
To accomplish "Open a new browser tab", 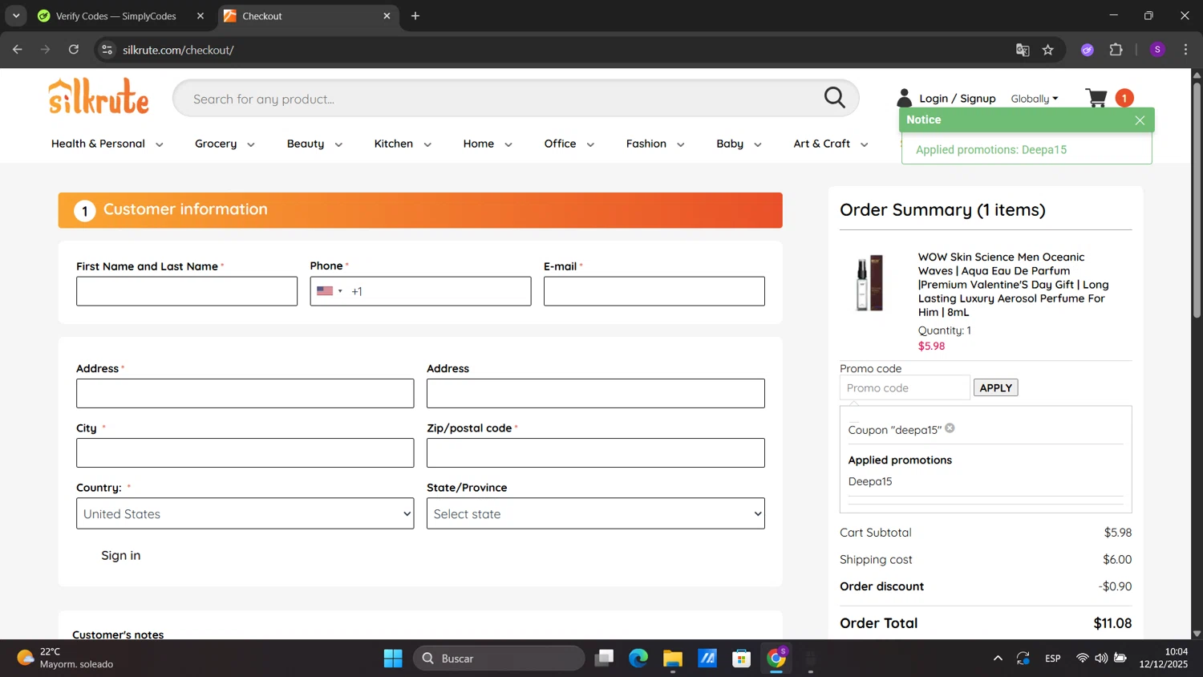I will pyautogui.click(x=415, y=16).
